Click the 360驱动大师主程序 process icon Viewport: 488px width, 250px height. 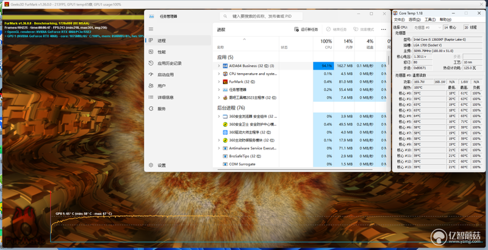pyautogui.click(x=225, y=132)
